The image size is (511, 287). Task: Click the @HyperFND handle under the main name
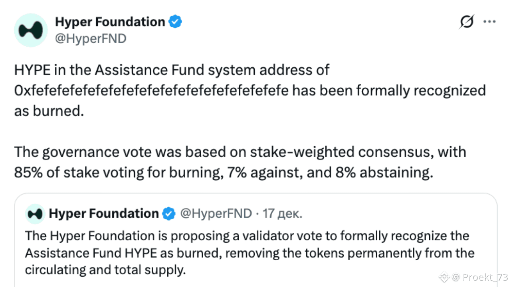pyautogui.click(x=91, y=39)
